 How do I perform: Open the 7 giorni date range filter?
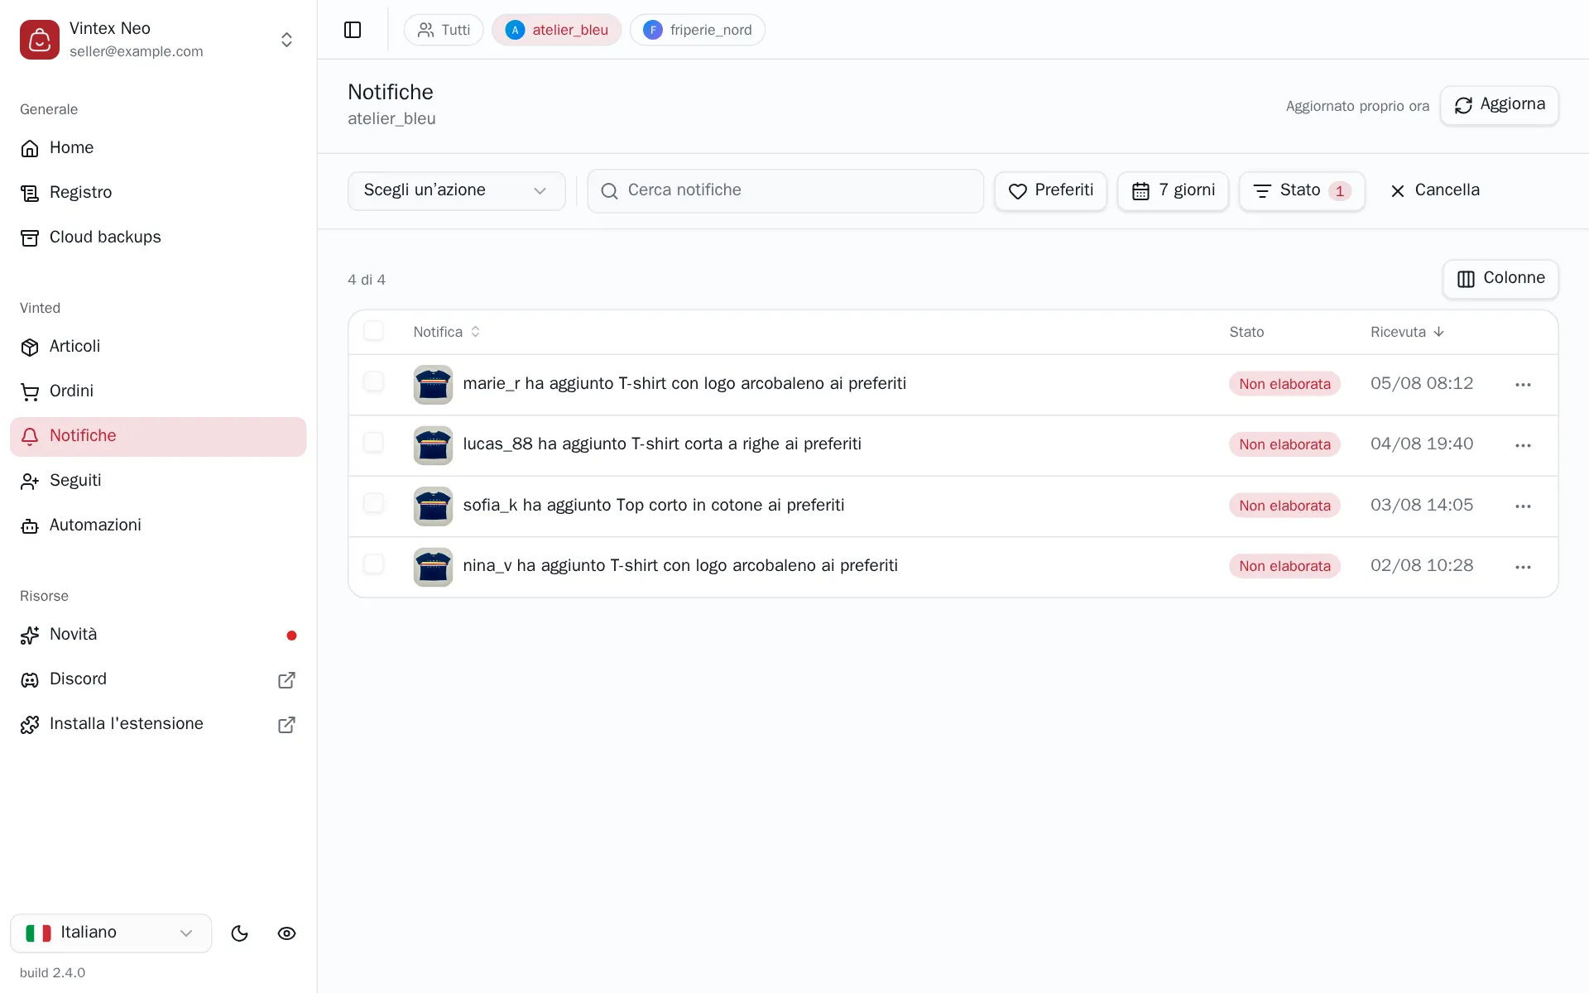[1173, 191]
